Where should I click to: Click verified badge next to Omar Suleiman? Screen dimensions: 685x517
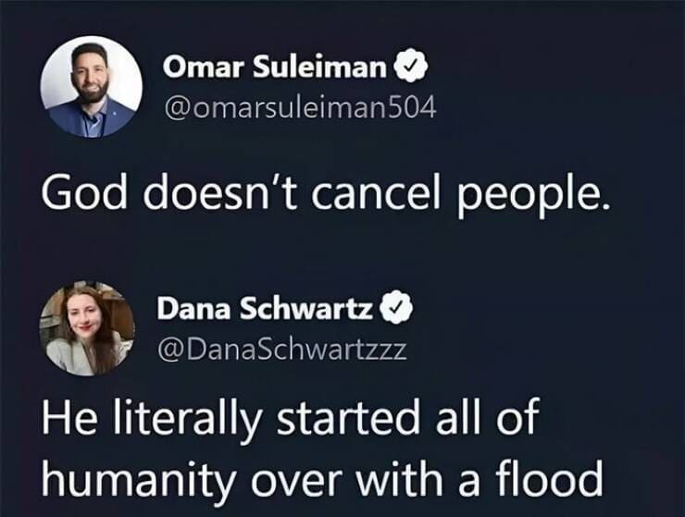click(410, 68)
